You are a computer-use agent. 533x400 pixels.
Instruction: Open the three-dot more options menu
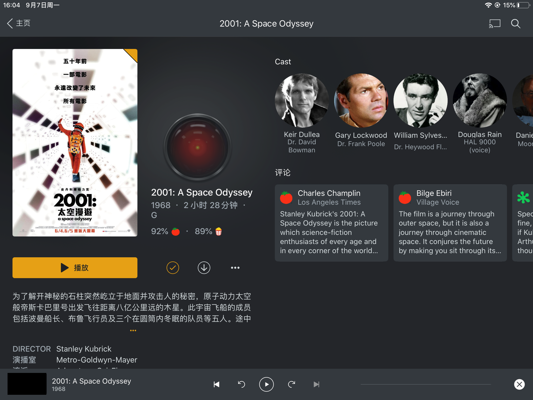pyautogui.click(x=235, y=268)
